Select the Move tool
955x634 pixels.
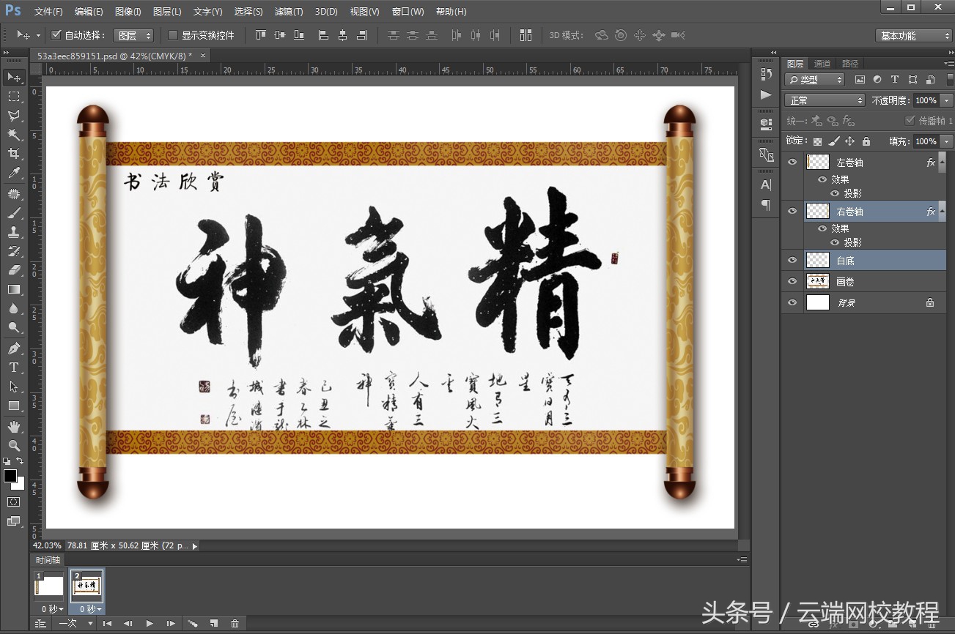(15, 77)
